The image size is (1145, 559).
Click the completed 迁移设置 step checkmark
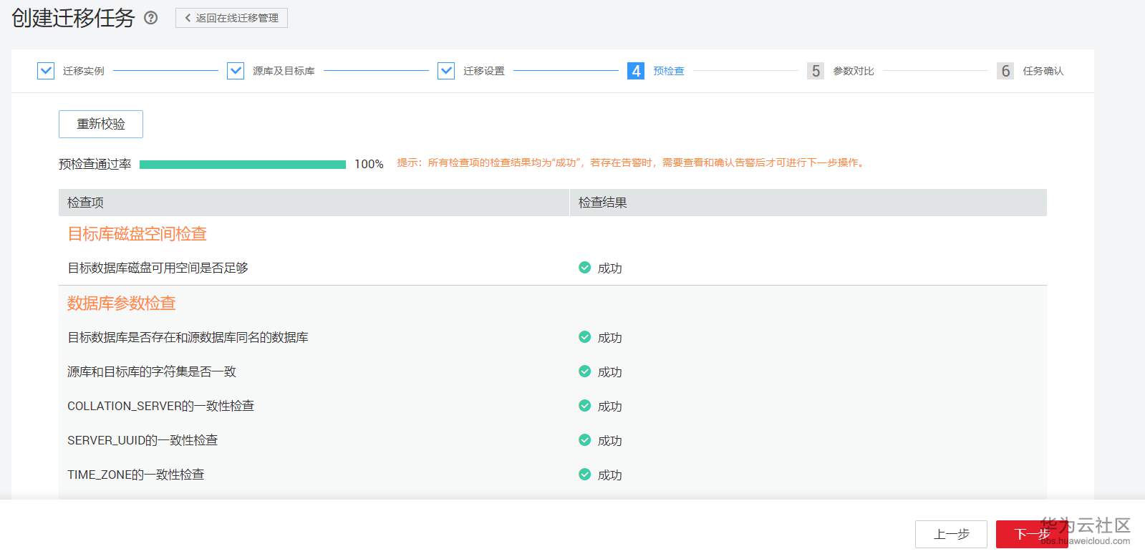(x=446, y=71)
